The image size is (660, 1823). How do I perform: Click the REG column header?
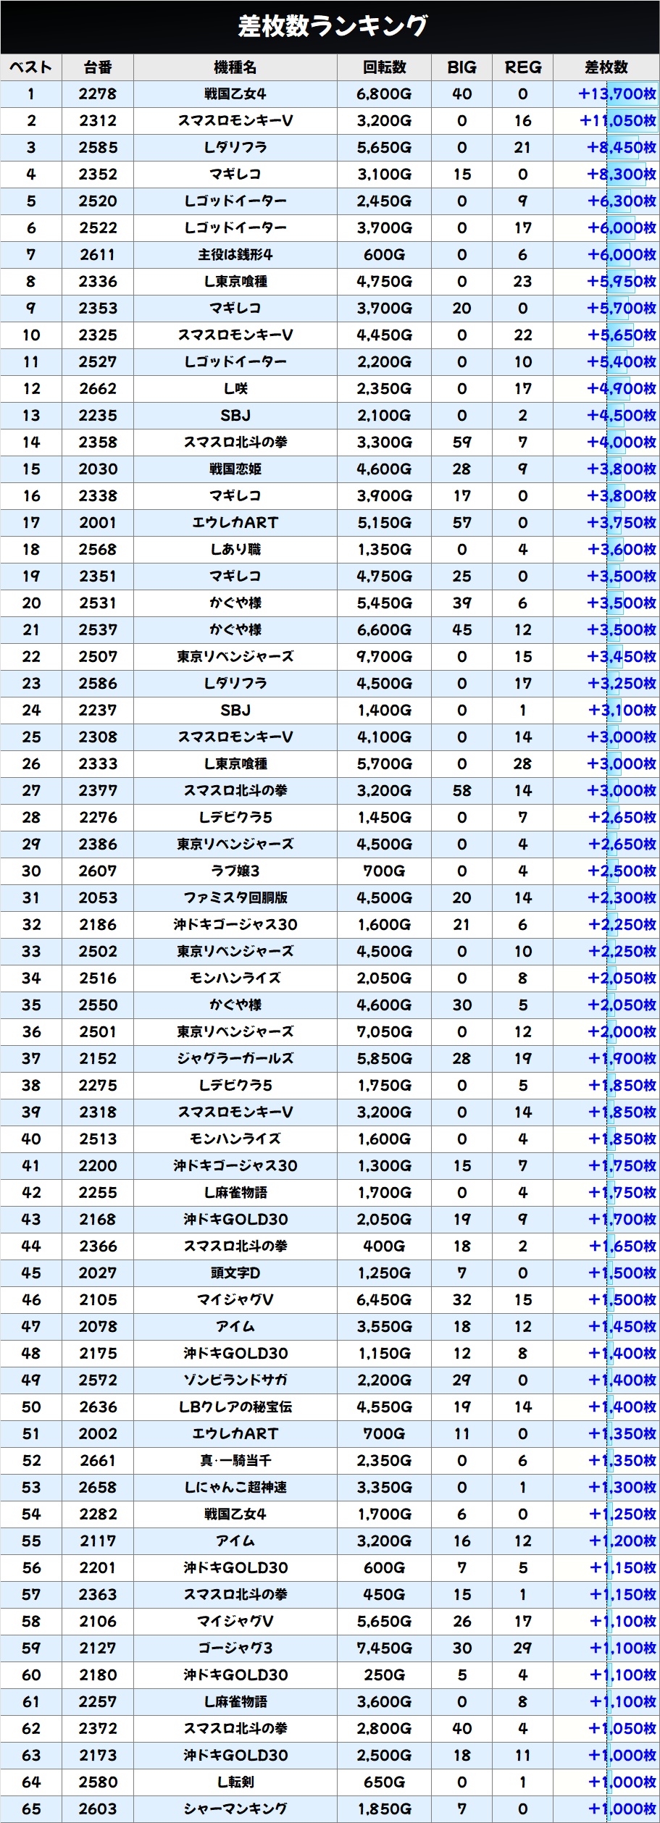522,67
